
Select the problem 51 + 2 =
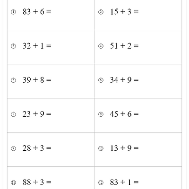click(124, 46)
